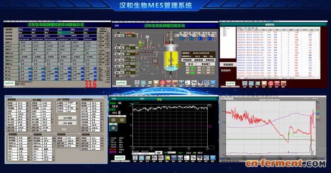The height and width of the screenshot is (173, 331).
Task: Toggle 加热 manual valve switch
Action: coord(203,67)
